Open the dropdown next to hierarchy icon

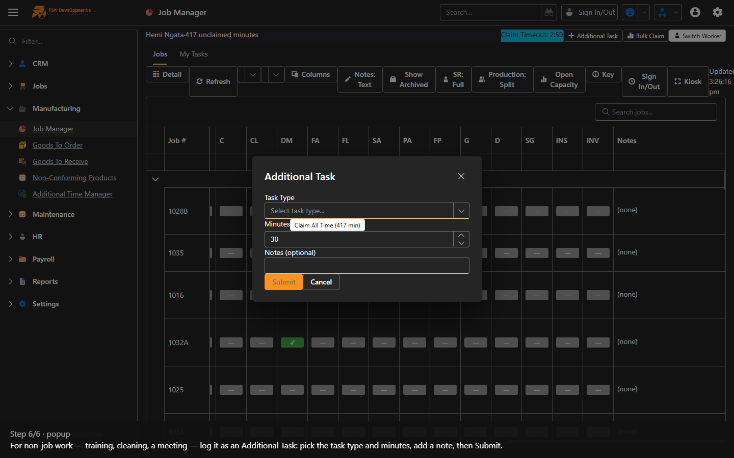675,12
